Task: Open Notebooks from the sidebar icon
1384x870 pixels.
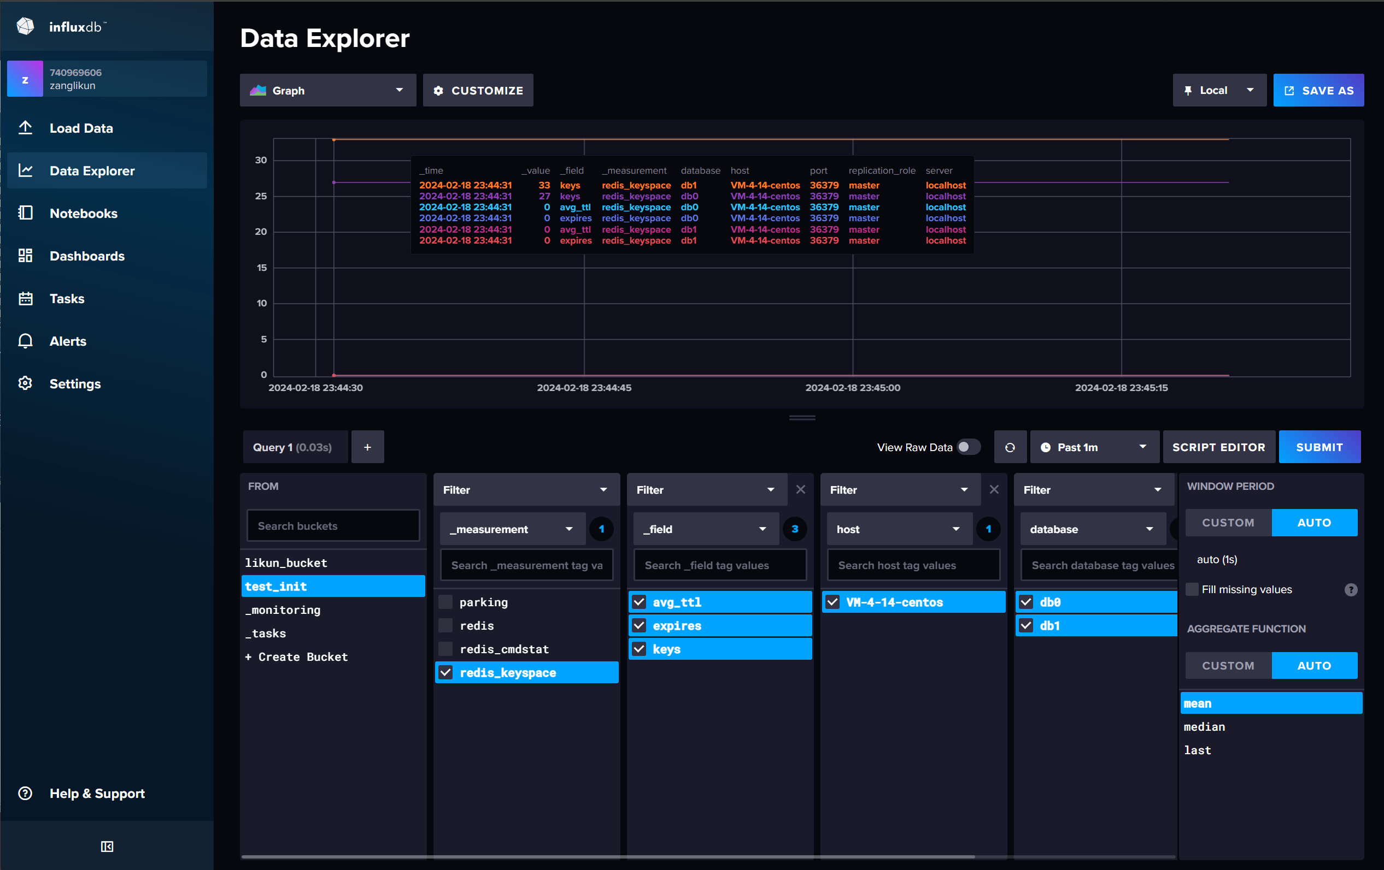Action: click(25, 213)
